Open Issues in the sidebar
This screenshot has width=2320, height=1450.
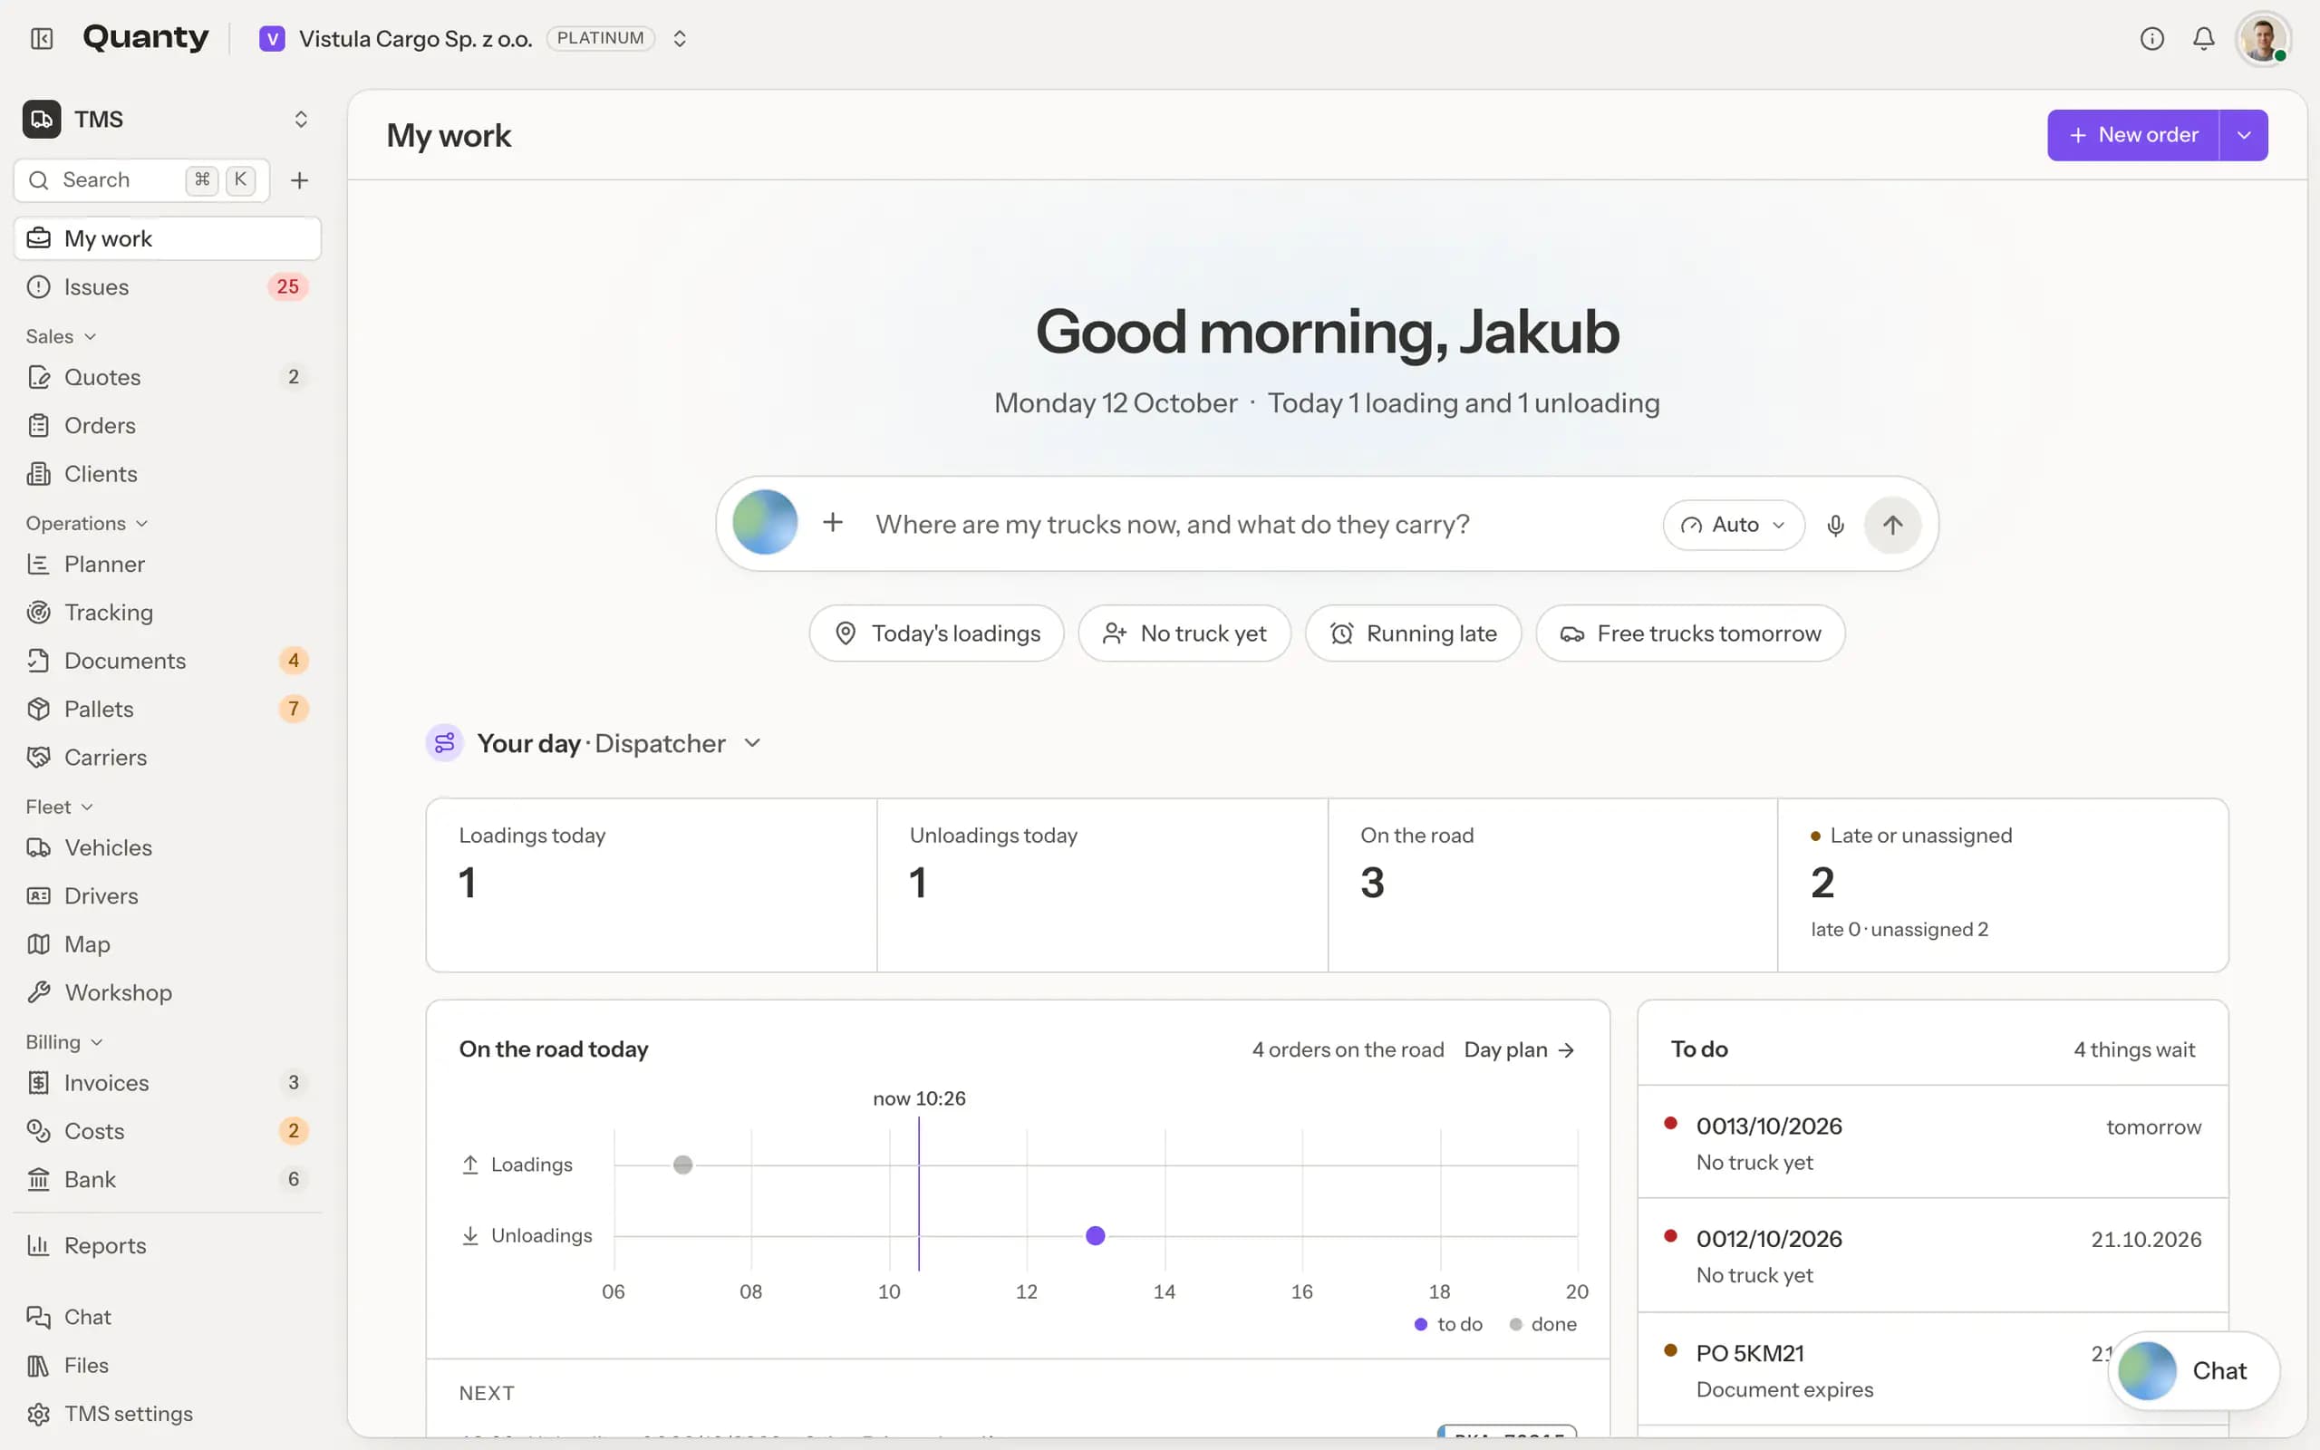[x=168, y=286]
